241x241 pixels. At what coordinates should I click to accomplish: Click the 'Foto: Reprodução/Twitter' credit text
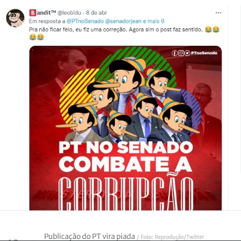pos(172,237)
